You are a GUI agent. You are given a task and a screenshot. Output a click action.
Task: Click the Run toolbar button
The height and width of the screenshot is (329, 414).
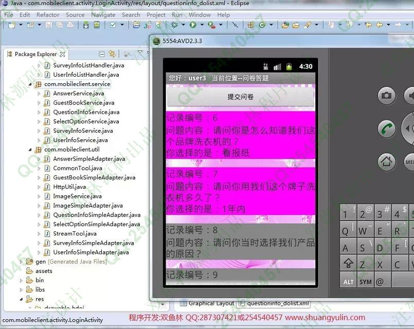193,25
